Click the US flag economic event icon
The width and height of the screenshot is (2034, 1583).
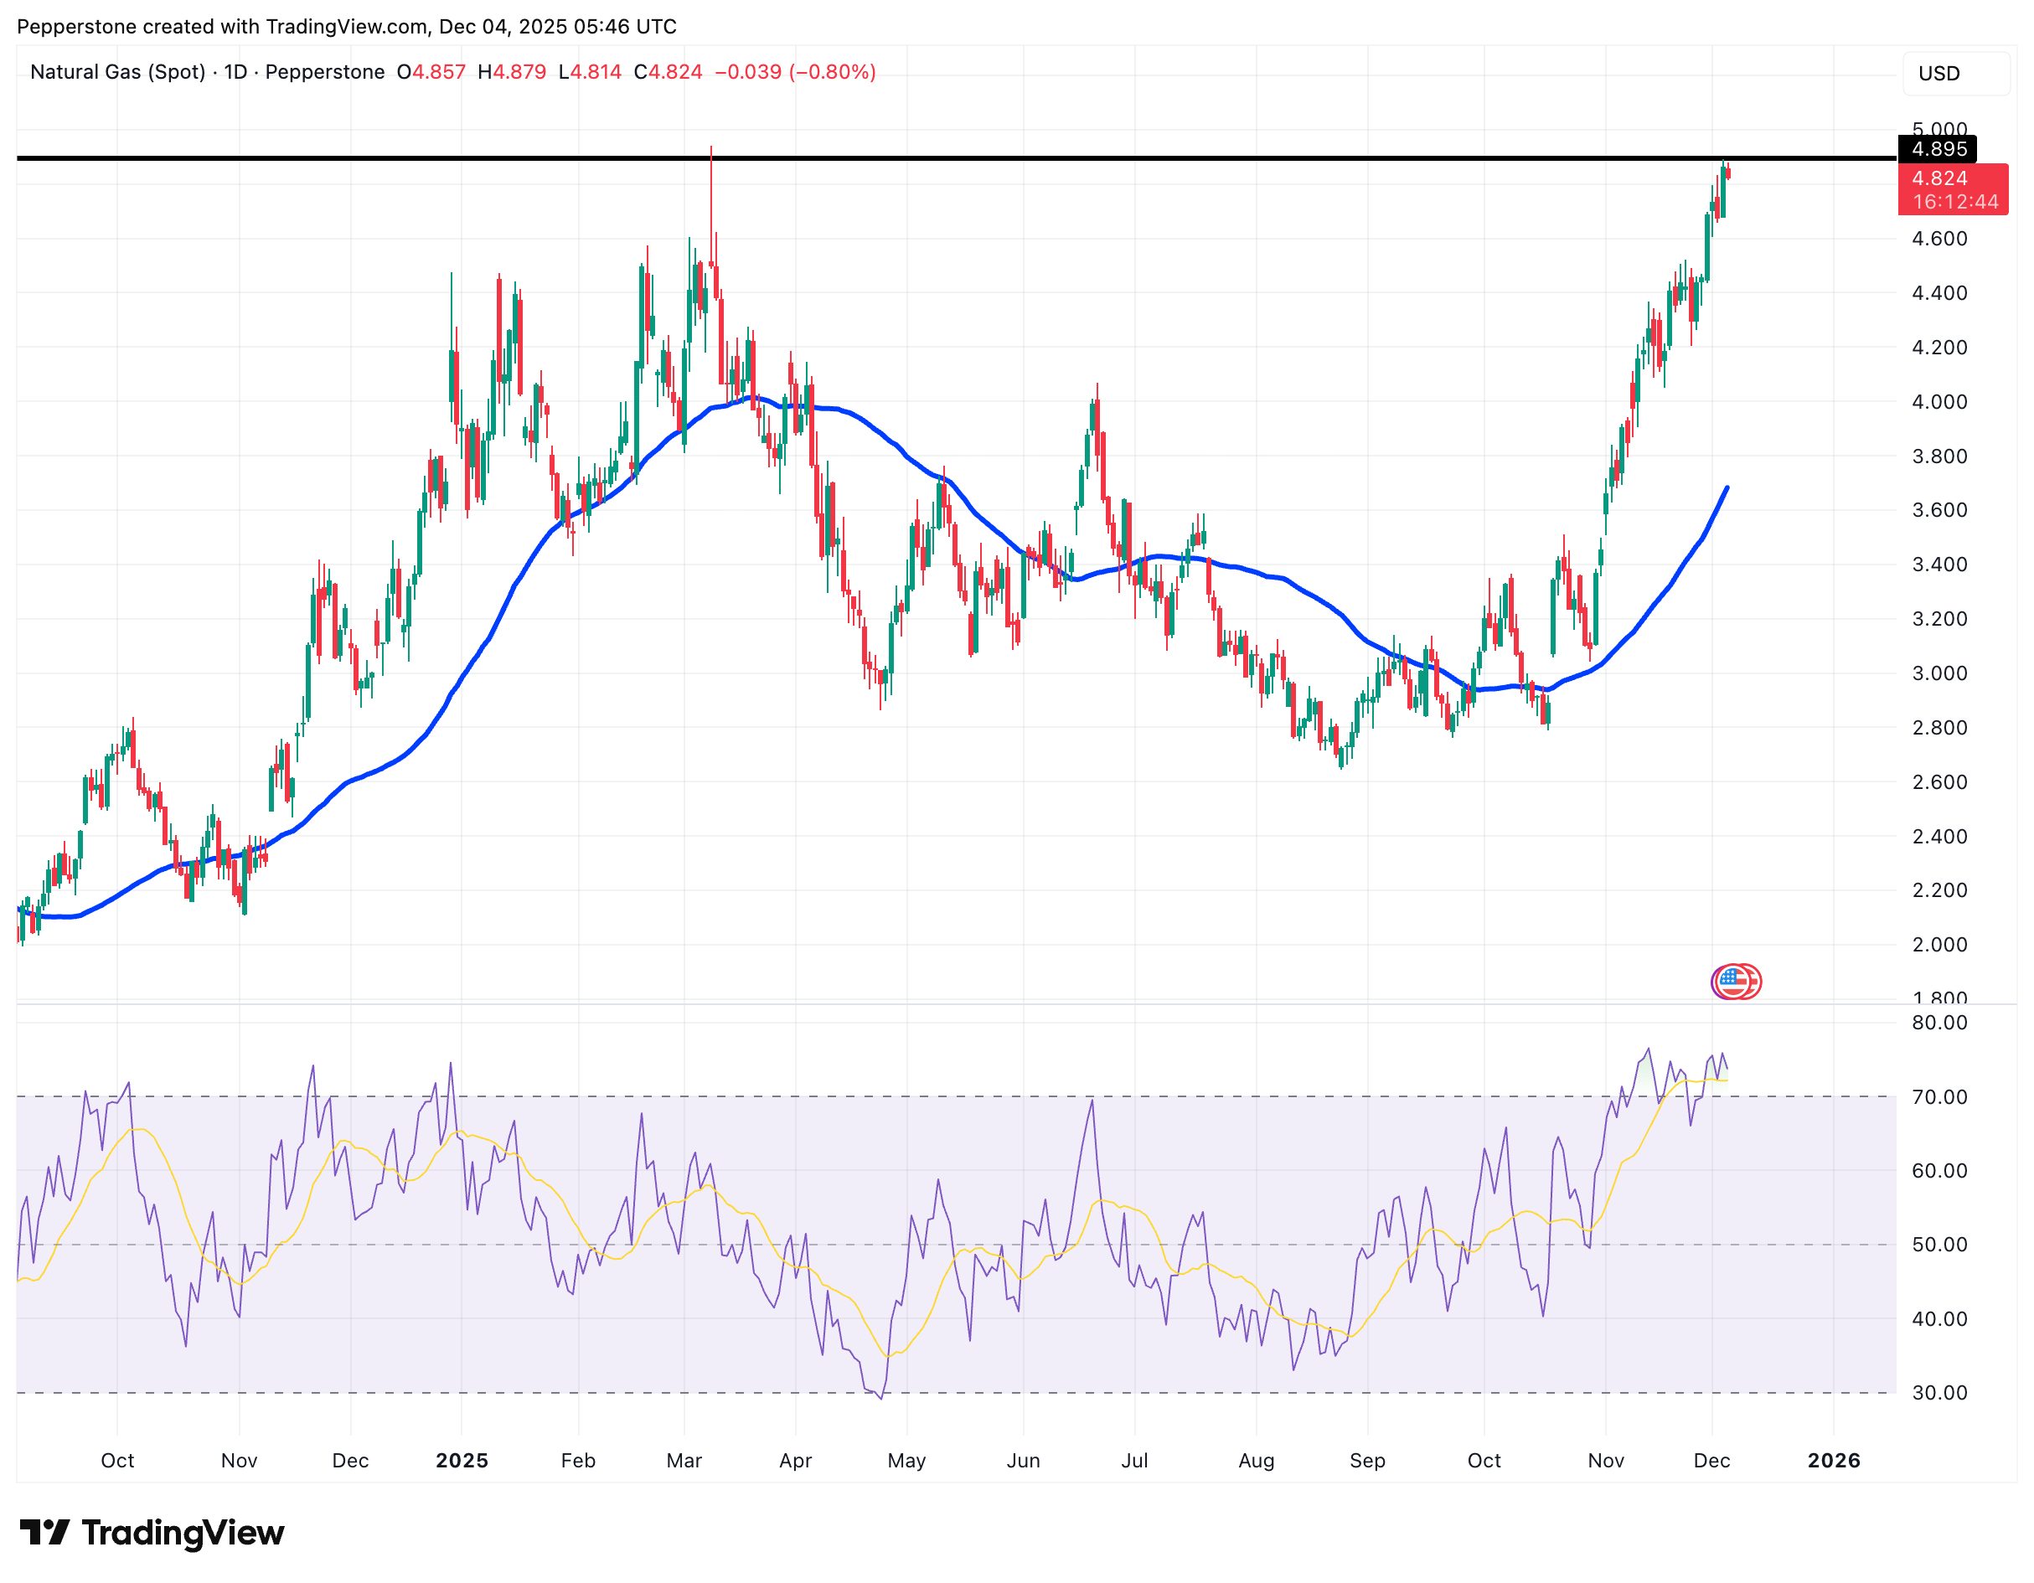tap(1735, 981)
